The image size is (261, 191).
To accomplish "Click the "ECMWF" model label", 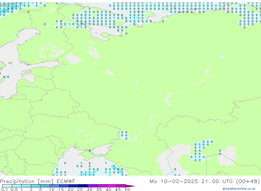I will coord(66,181).
